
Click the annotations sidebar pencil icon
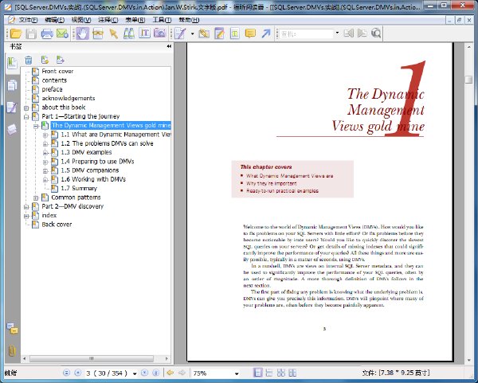click(x=12, y=107)
